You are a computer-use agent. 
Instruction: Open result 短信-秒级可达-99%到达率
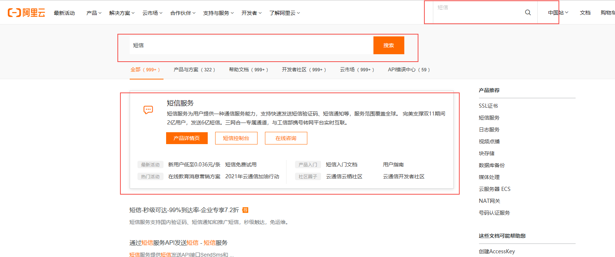pyautogui.click(x=184, y=210)
